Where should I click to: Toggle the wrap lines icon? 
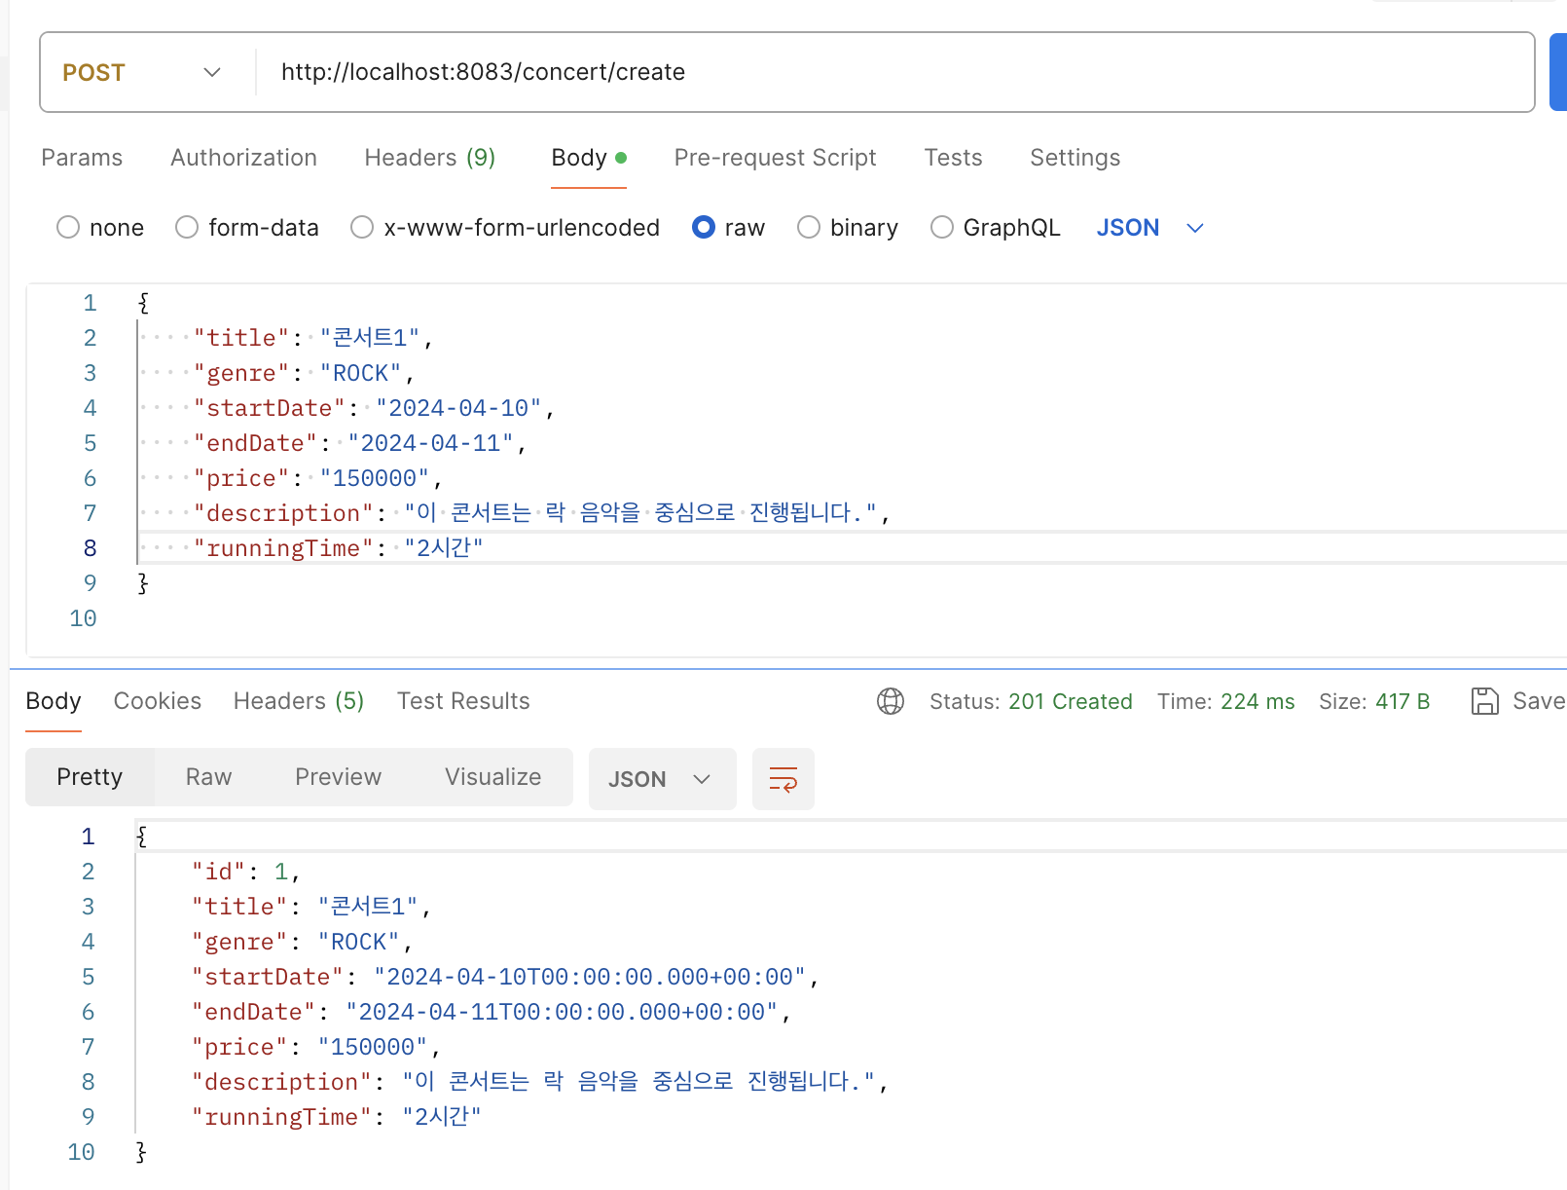pos(783,779)
